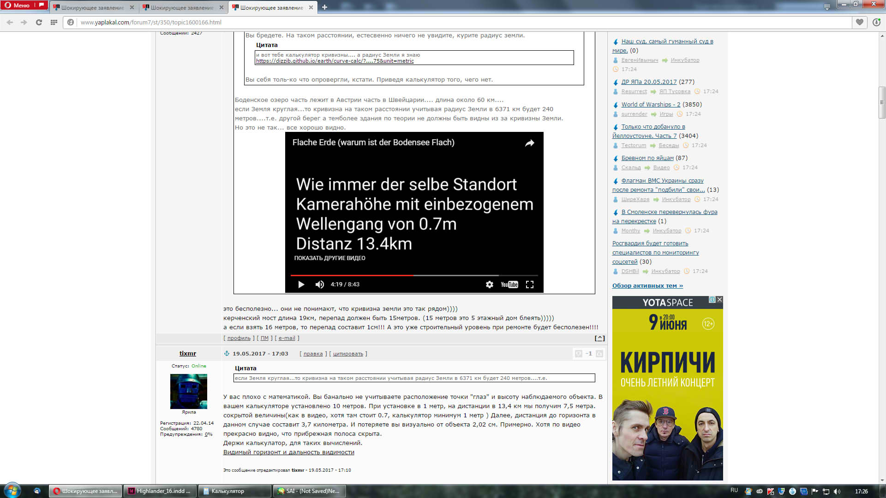Open В Смоленске перевернулась фура topic
This screenshot has height=498, width=886.
click(x=665, y=217)
